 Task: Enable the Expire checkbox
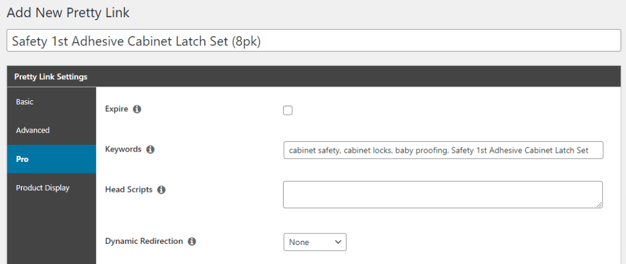288,111
